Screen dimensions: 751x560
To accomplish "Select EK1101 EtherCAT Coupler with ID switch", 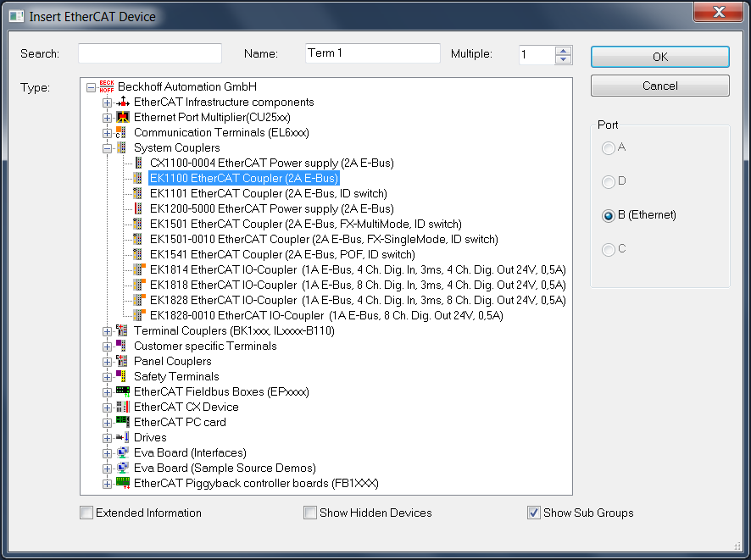I will (268, 194).
